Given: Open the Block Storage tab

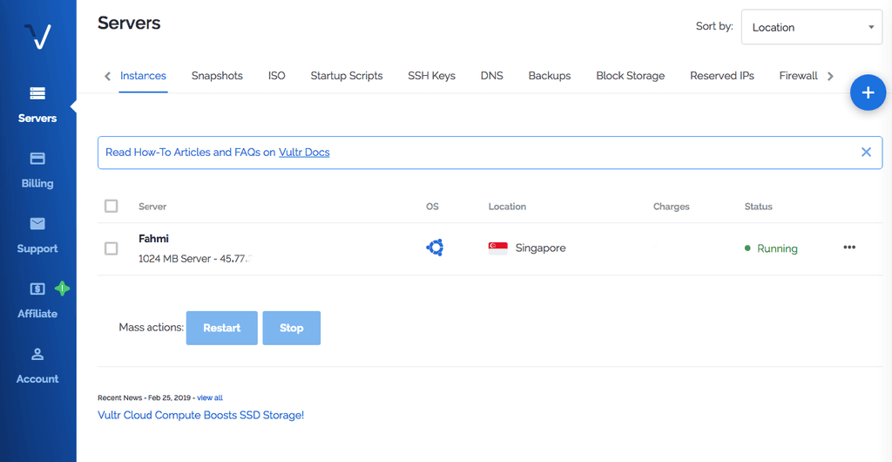Looking at the screenshot, I should click(x=631, y=76).
